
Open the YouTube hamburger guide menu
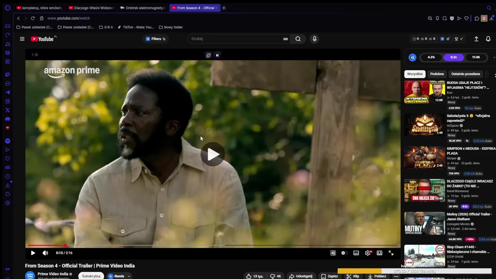[22, 39]
